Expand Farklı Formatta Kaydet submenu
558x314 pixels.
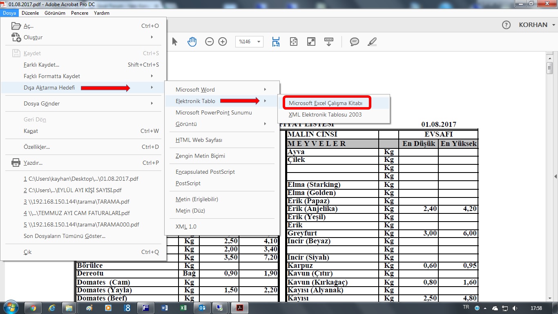coord(152,76)
